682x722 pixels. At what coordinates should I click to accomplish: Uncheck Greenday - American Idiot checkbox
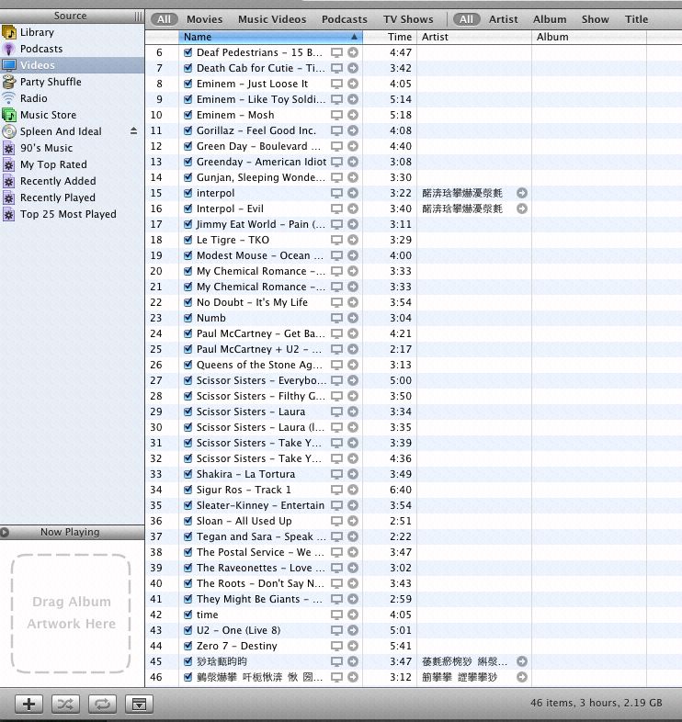pyautogui.click(x=188, y=162)
